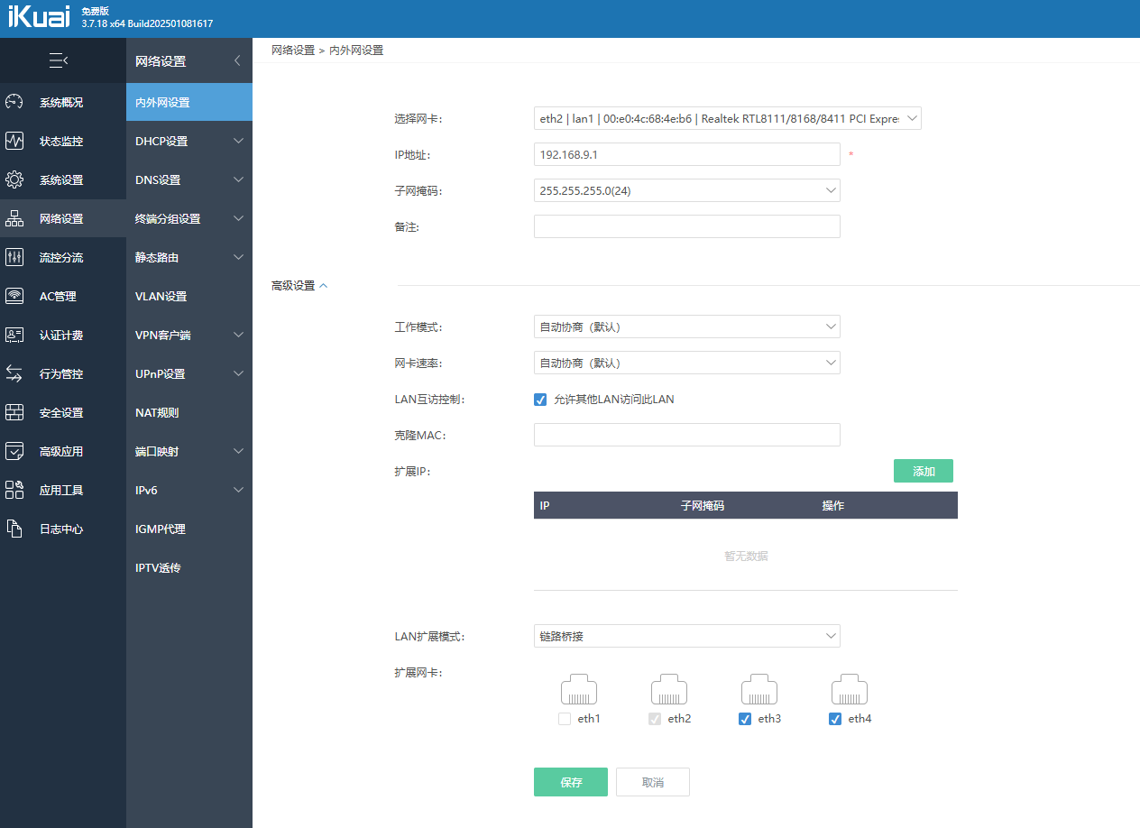Click the 状态监控 waveform icon
This screenshot has height=828, width=1140.
(x=14, y=141)
